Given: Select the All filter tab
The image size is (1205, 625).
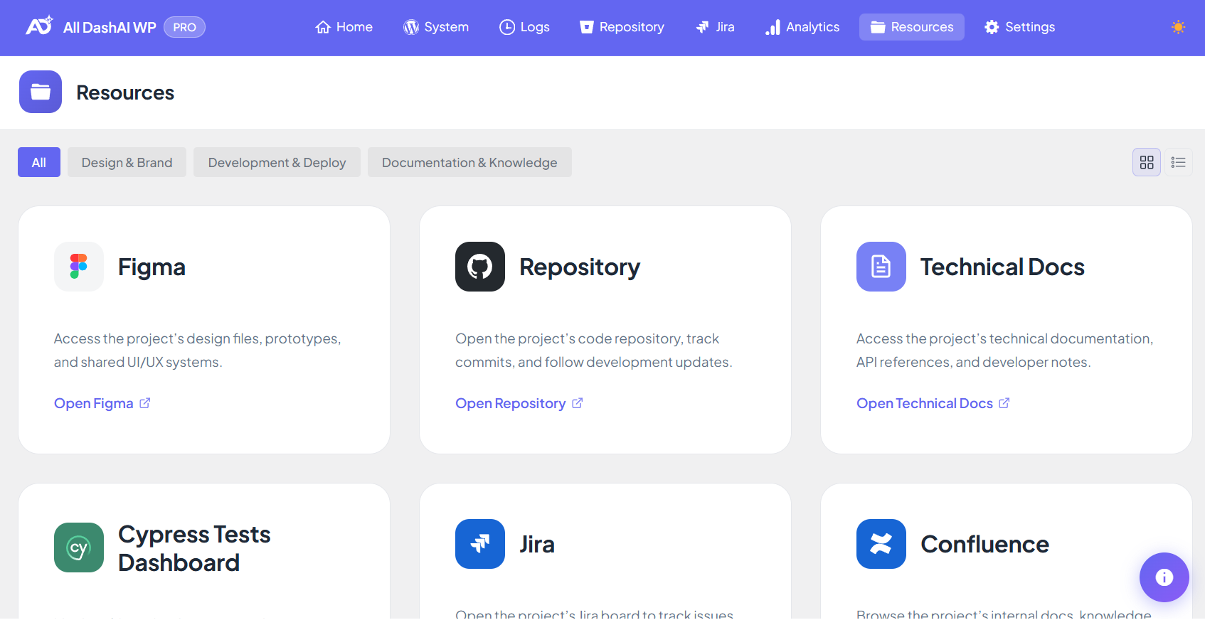Looking at the screenshot, I should tap(39, 162).
